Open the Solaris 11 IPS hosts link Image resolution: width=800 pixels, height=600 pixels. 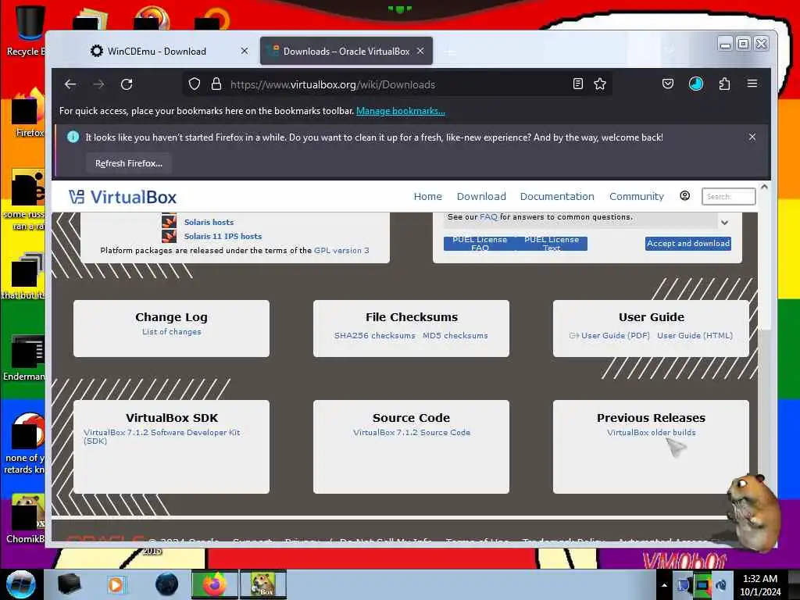(x=223, y=236)
